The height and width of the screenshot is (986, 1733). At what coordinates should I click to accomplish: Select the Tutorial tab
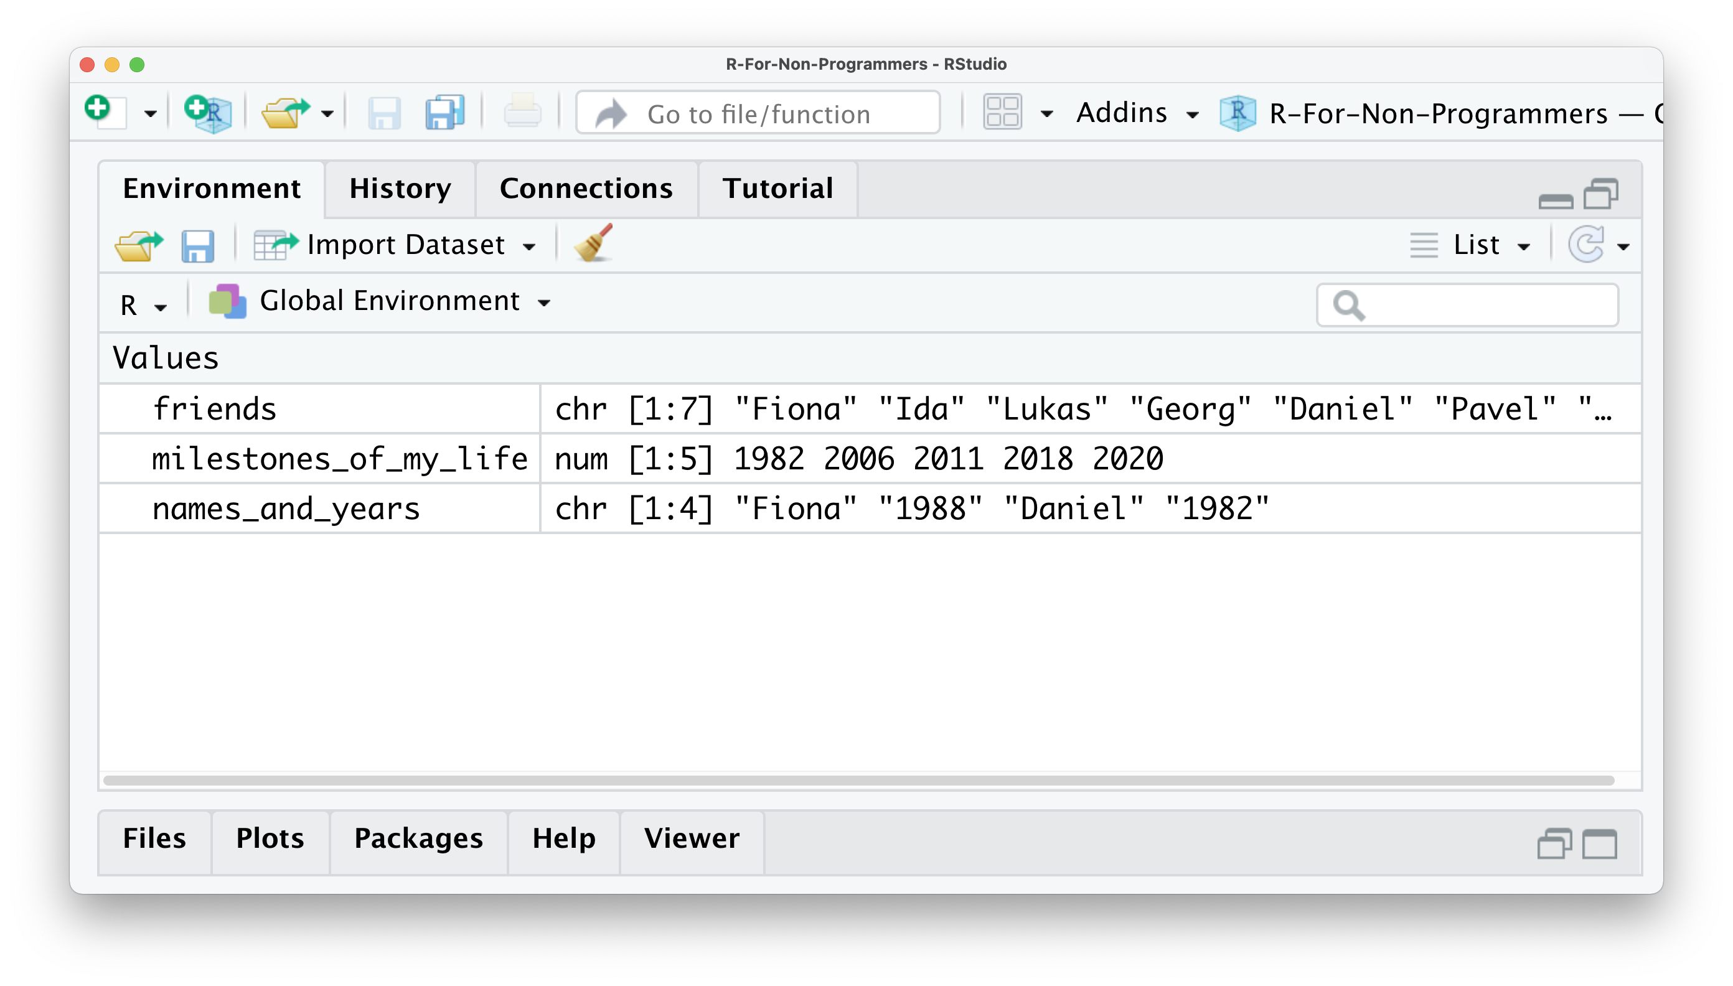pyautogui.click(x=777, y=189)
